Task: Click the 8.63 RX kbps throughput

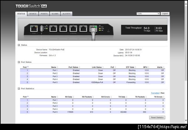Action: 159,29
